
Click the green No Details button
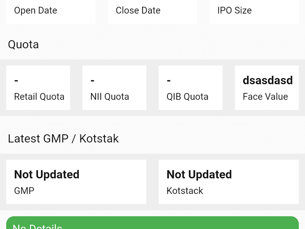click(x=152, y=223)
